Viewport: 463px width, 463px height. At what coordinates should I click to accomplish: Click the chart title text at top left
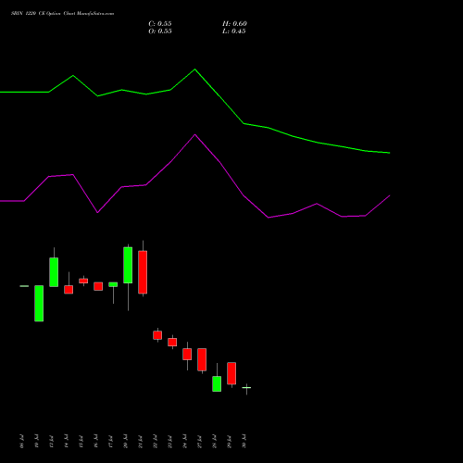pyautogui.click(x=63, y=14)
